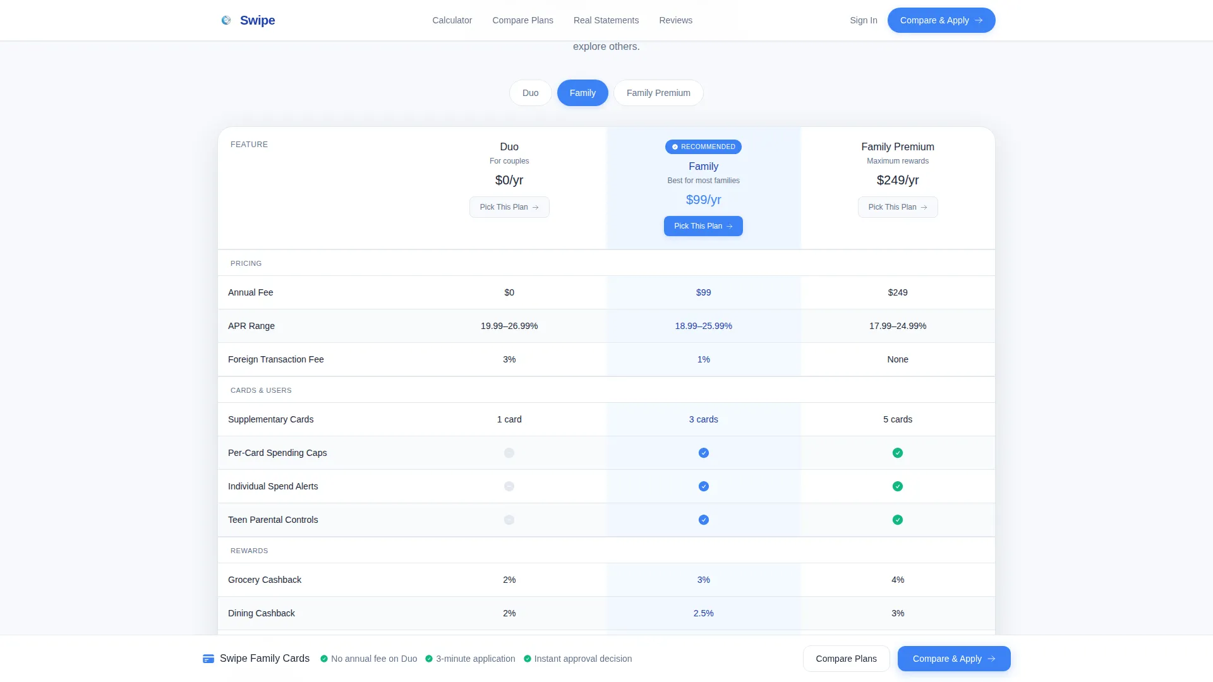Click the Swipe Family Cards footer title
Screen dimensions: 1213x682
pyautogui.click(x=265, y=659)
